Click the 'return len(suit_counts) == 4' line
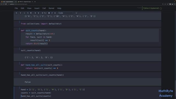 [x=42, y=68]
